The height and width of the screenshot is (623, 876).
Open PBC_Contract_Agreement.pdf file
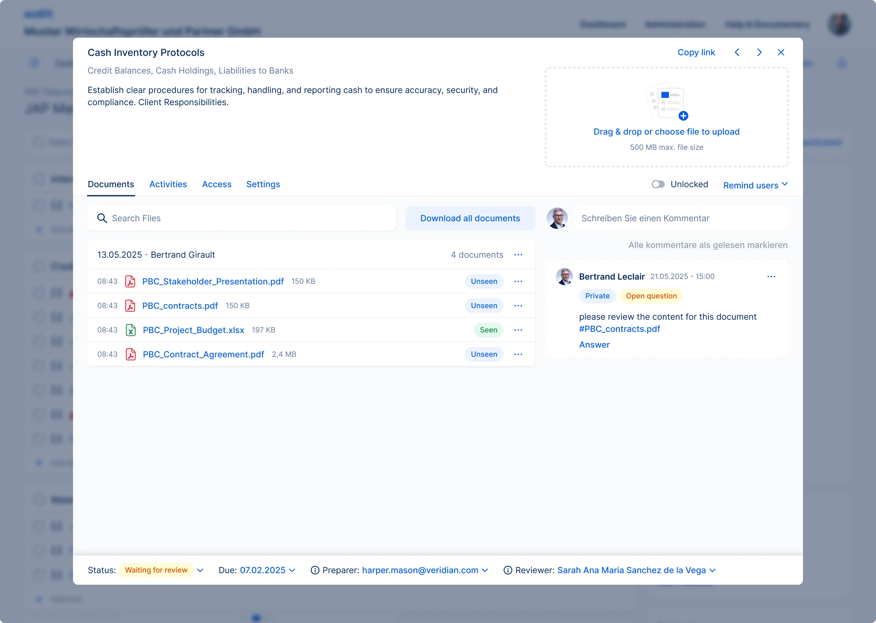coord(203,354)
